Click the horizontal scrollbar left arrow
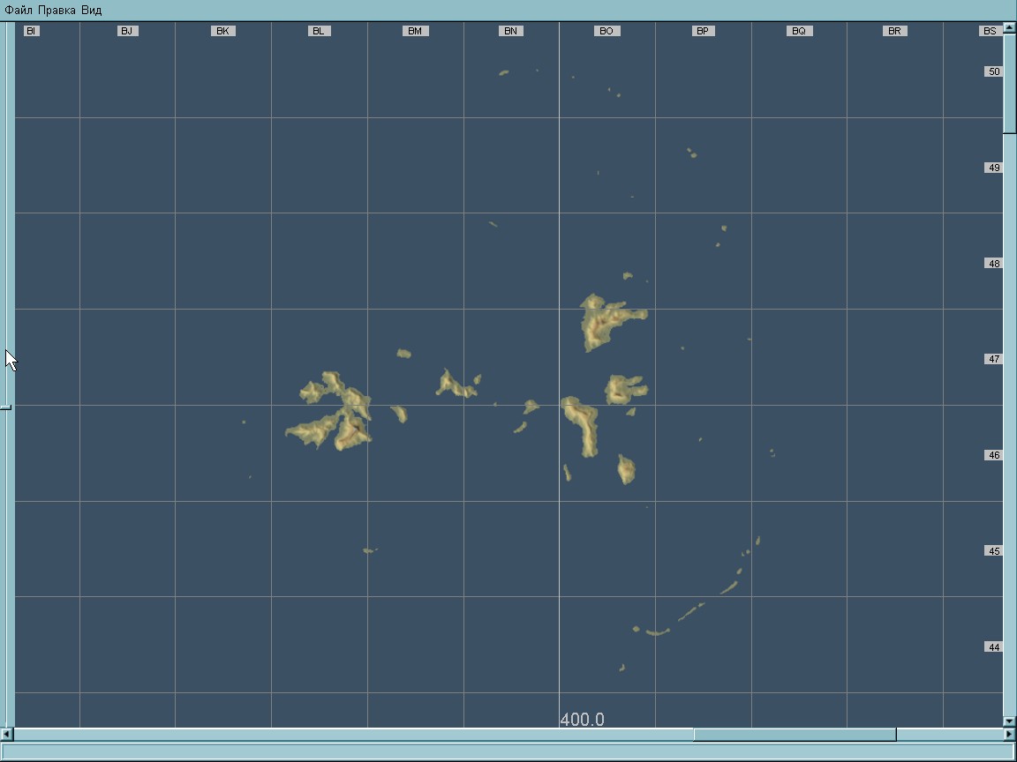1017x762 pixels. click(x=6, y=734)
